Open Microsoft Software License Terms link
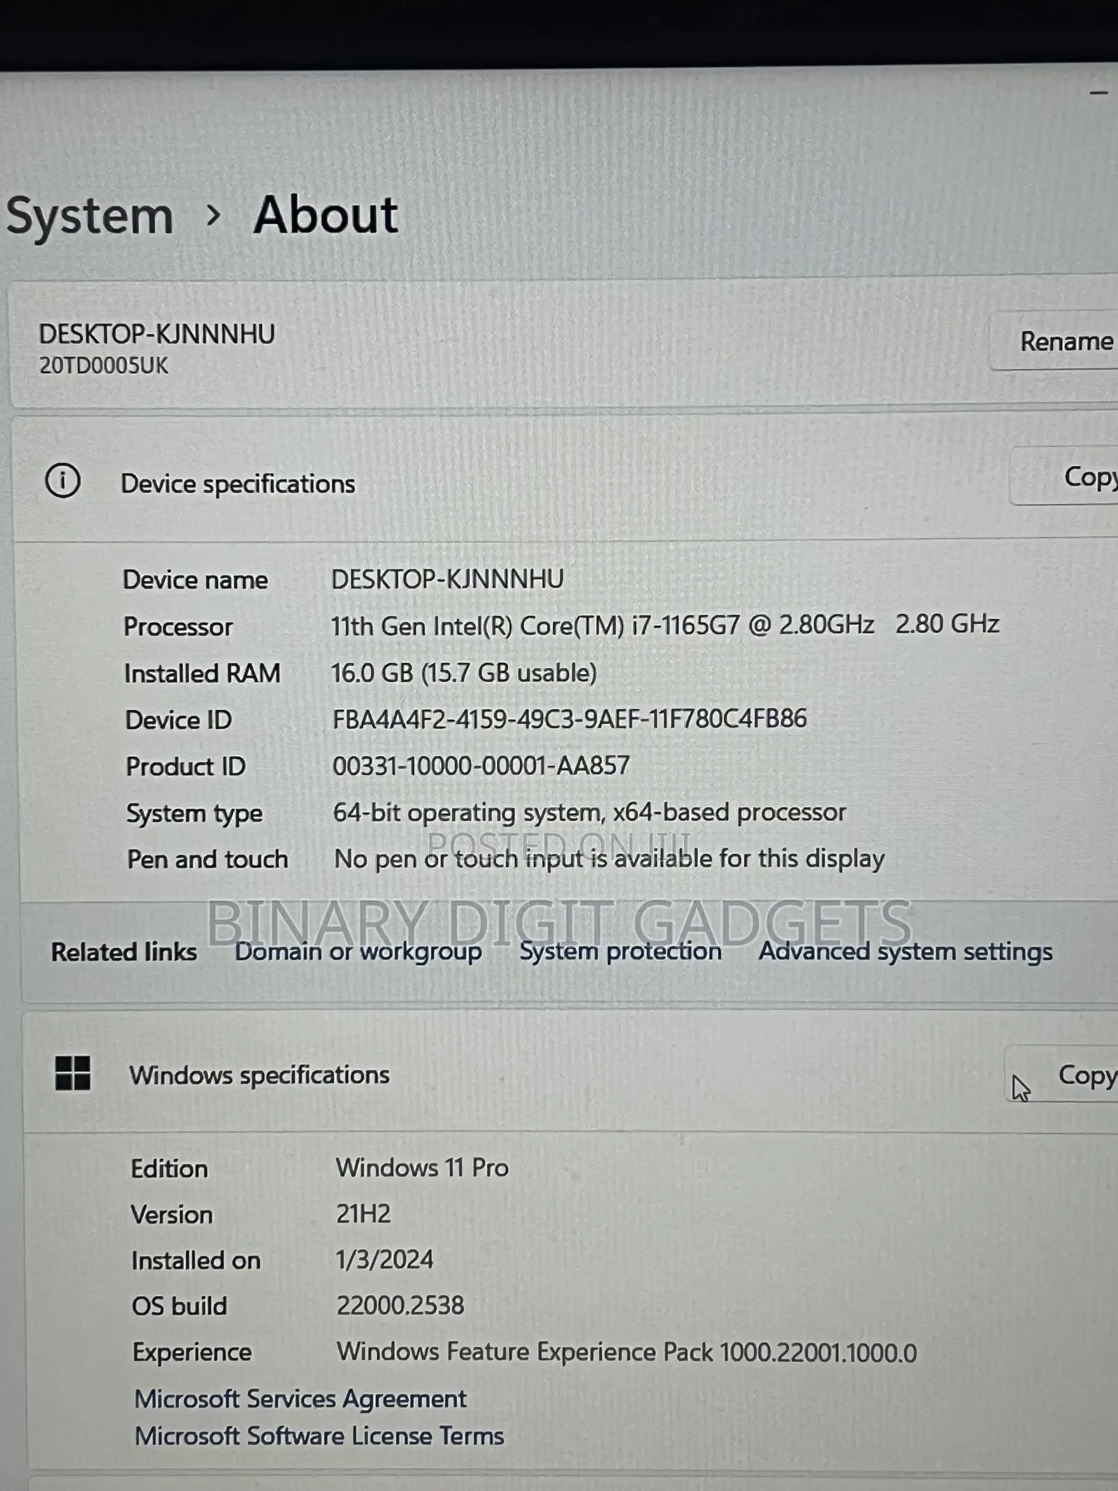1118x1491 pixels. point(319,1436)
